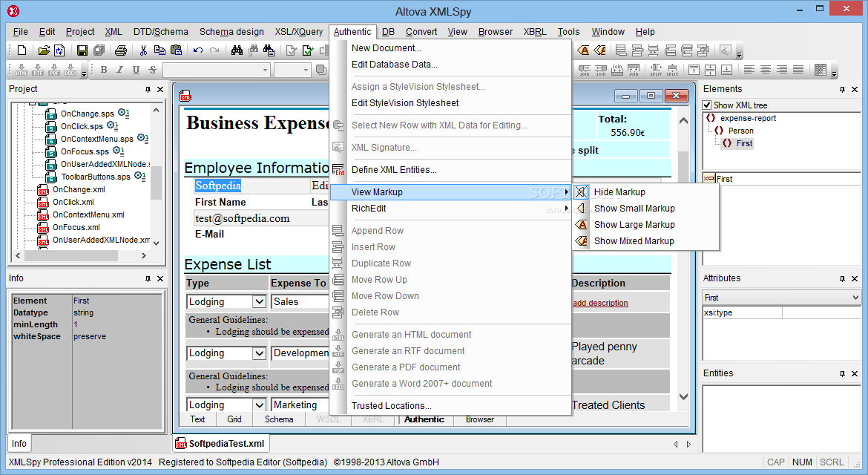Open the Lodging dropdown beside Development
This screenshot has width=868, height=475.
coord(259,353)
